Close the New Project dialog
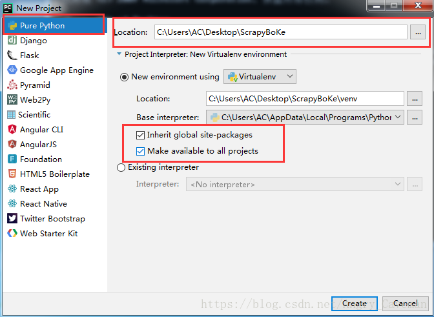The width and height of the screenshot is (434, 317). coord(418,5)
